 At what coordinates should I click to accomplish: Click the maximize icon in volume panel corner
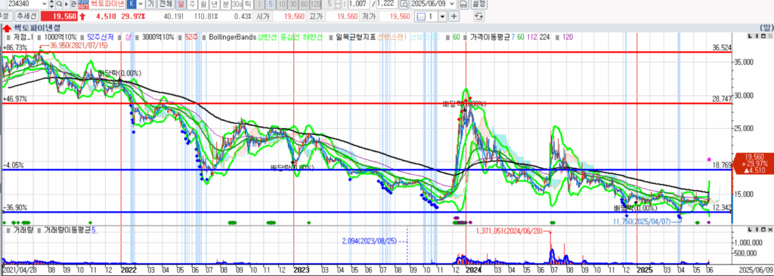pyautogui.click(x=763, y=230)
